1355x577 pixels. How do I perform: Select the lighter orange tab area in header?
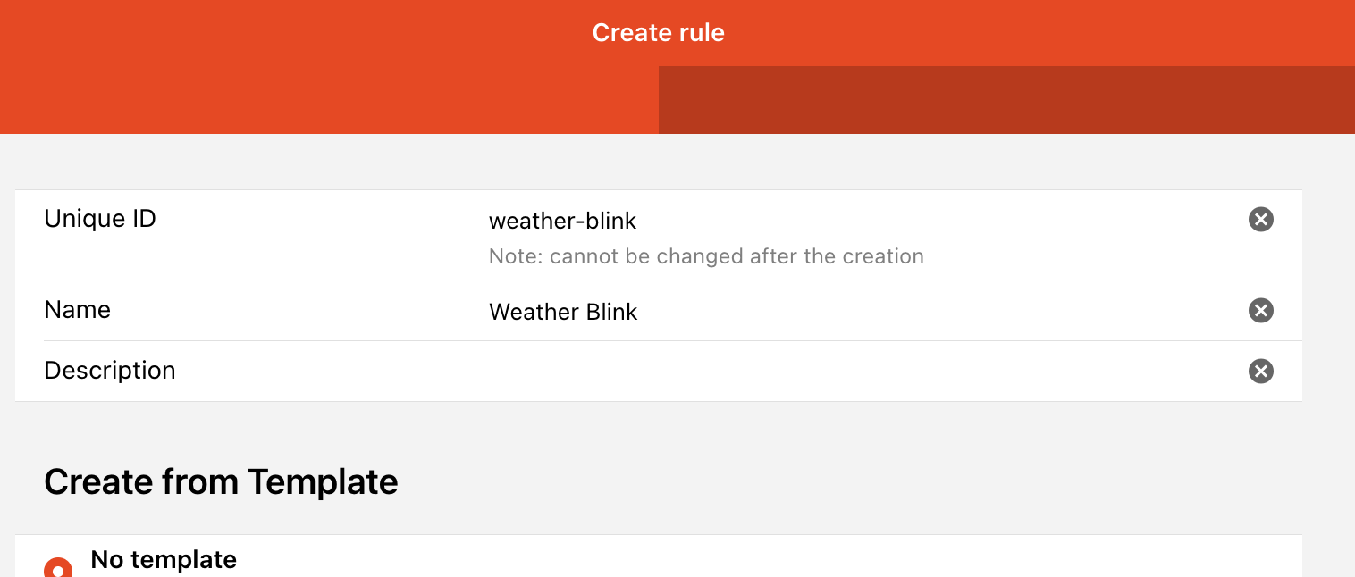point(329,100)
